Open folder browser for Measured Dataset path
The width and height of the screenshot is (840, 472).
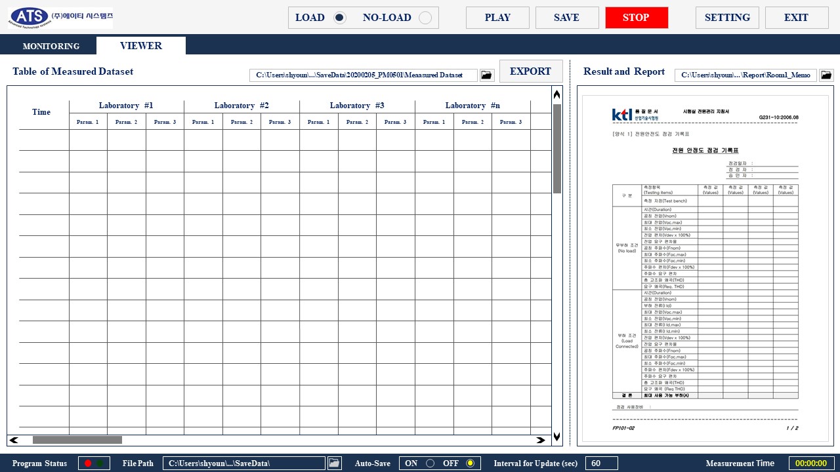pos(486,75)
